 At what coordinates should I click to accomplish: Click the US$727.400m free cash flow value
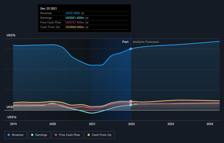click(x=75, y=22)
